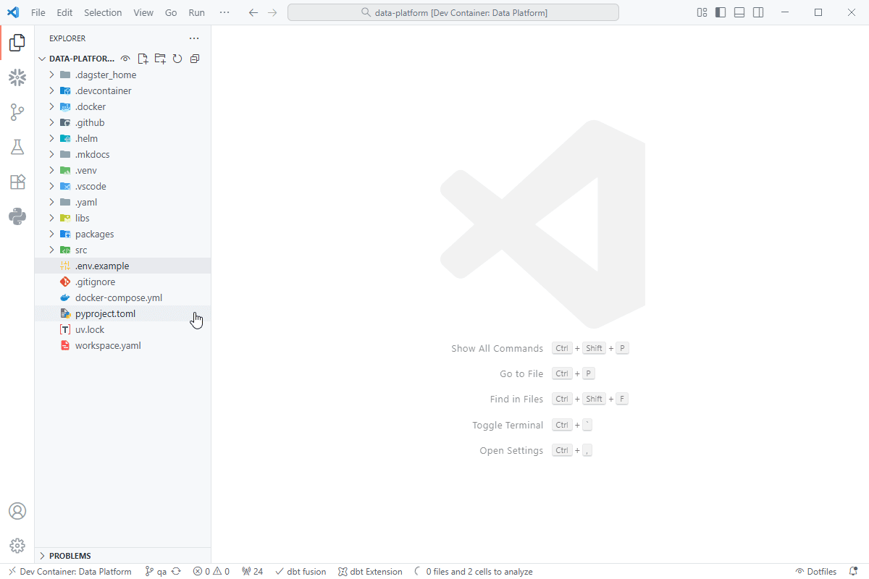The width and height of the screenshot is (869, 579).
Task: Click the New File icon in Explorer
Action: pos(143,59)
